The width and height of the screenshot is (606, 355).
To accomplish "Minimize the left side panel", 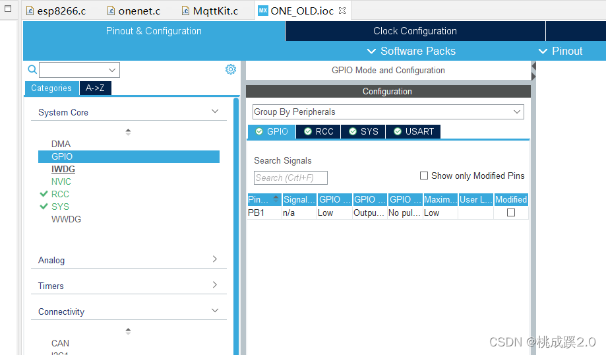I will pos(8,9).
